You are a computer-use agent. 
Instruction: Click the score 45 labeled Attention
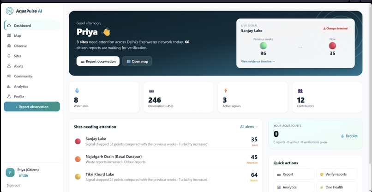(254, 157)
